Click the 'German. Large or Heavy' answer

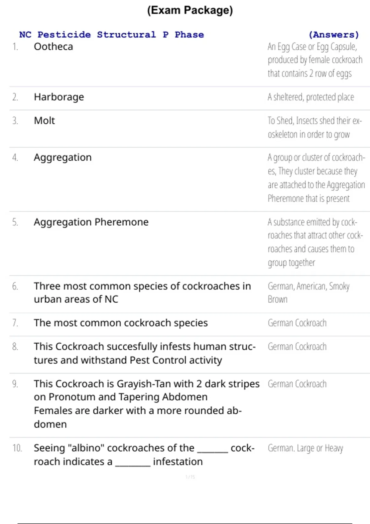[305, 448]
